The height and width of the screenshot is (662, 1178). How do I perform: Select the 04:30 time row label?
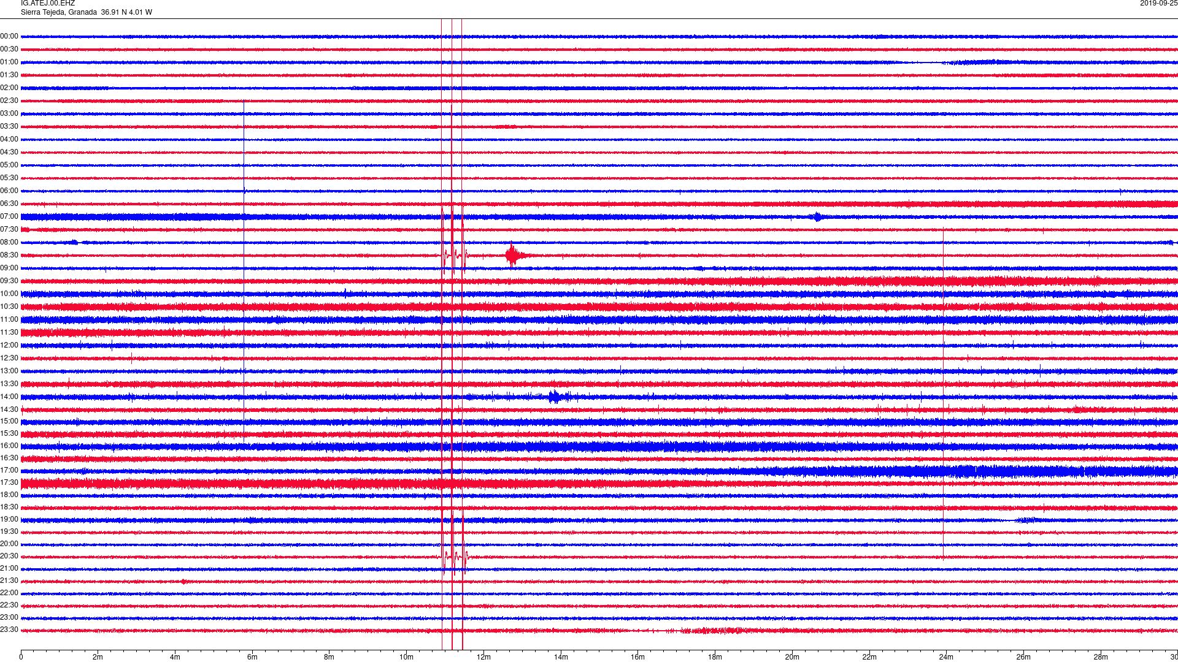pyautogui.click(x=9, y=153)
